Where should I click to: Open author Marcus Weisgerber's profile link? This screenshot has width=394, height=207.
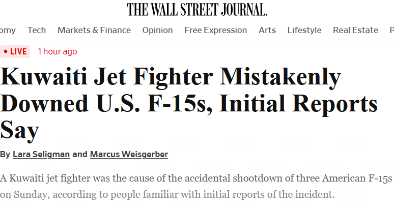(129, 154)
